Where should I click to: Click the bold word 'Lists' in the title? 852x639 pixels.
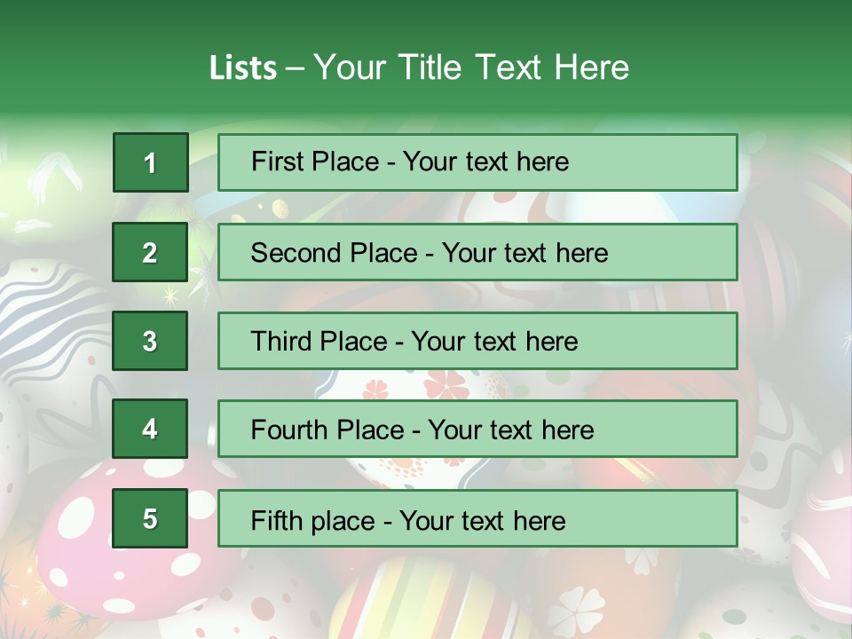tap(243, 67)
